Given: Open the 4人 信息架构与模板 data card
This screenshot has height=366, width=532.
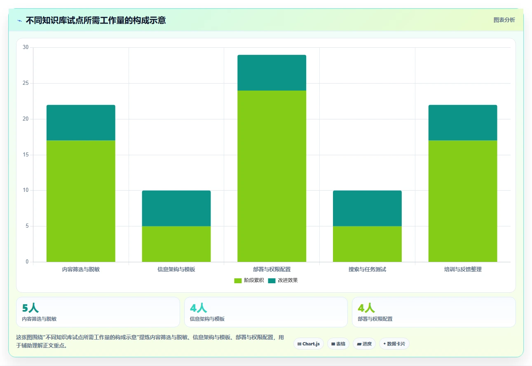Looking at the screenshot, I should (x=266, y=312).
